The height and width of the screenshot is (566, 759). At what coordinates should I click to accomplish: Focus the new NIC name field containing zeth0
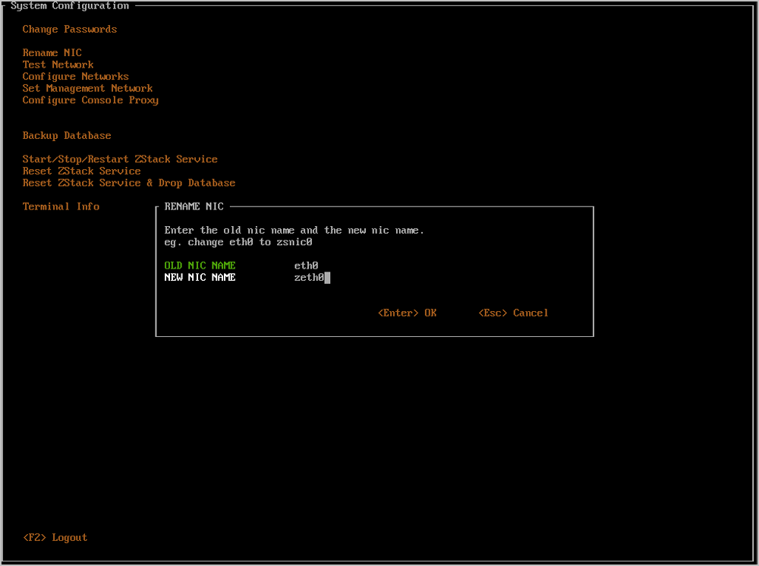[310, 278]
